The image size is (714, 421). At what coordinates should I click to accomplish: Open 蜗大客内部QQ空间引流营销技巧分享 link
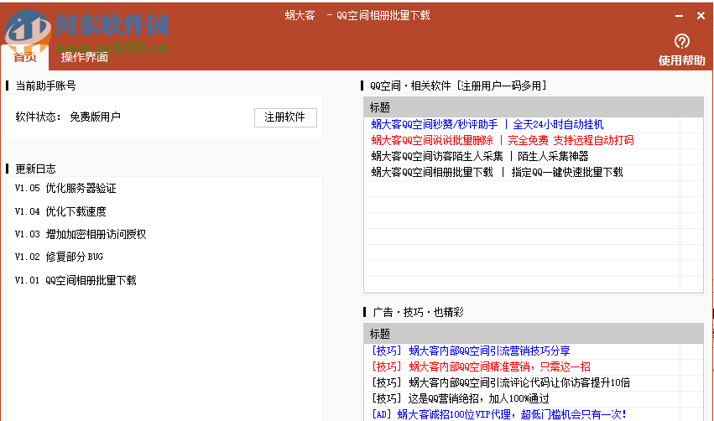point(471,351)
